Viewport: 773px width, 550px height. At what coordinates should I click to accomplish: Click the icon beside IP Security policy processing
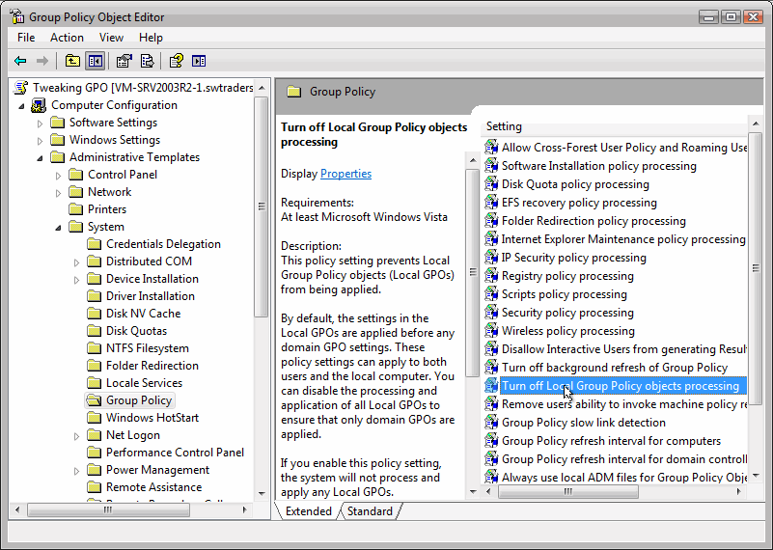[x=491, y=258]
